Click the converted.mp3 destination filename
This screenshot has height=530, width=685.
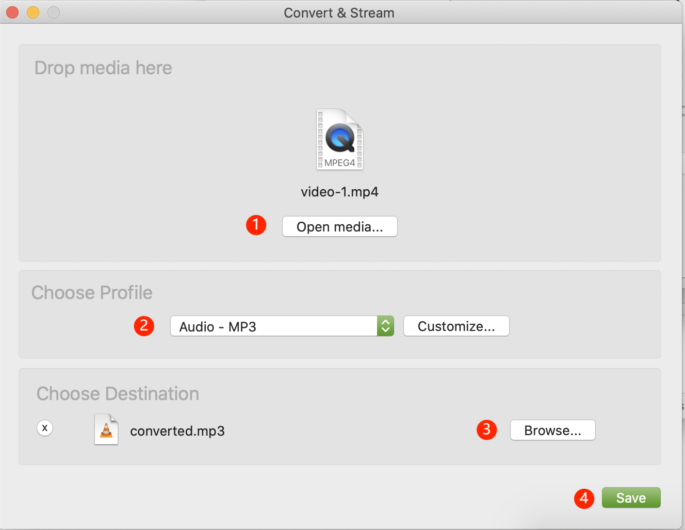177,431
